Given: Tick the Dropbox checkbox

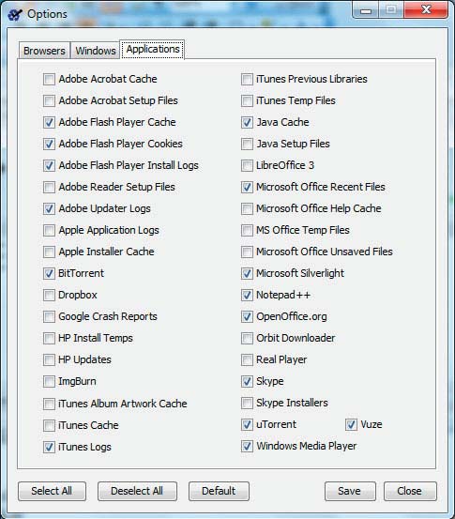Looking at the screenshot, I should coord(49,295).
